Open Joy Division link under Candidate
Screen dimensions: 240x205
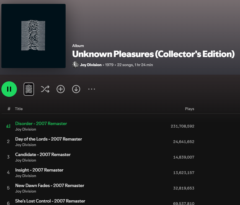pyautogui.click(x=25, y=160)
